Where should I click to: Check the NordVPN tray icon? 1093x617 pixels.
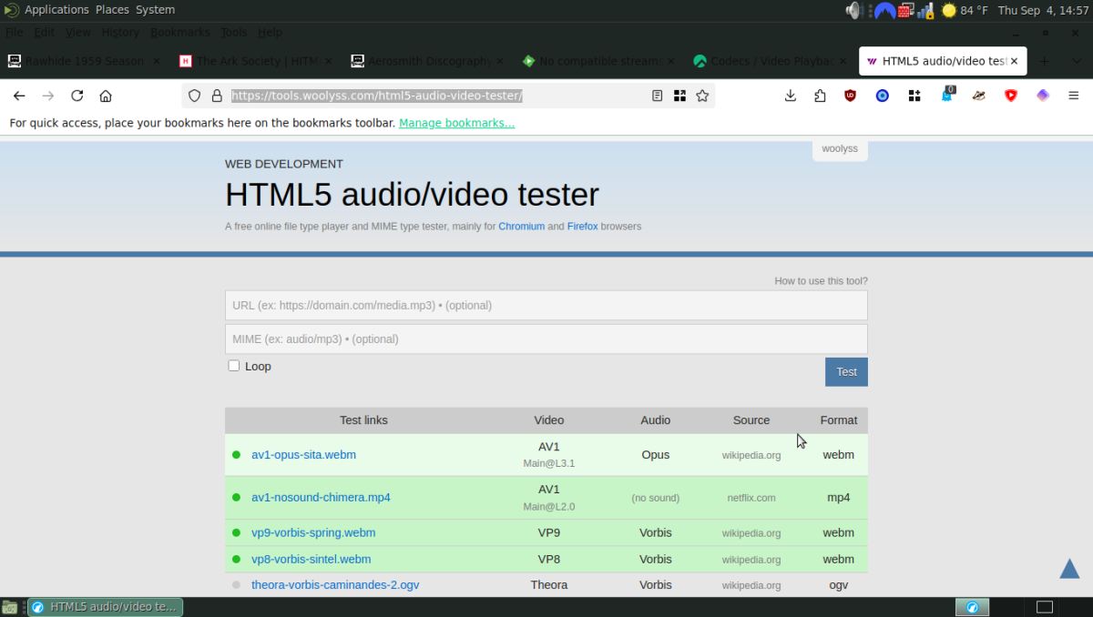(884, 10)
